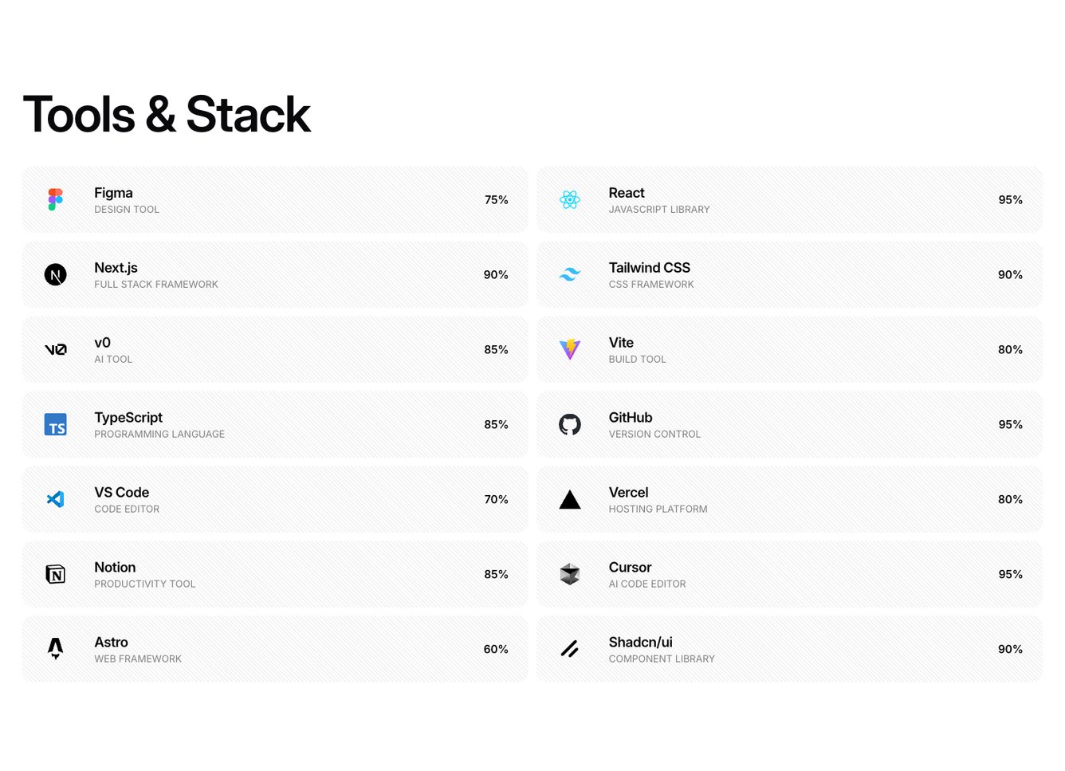Click the blue TypeScript TS icon
This screenshot has height=771, width=1065.
point(55,425)
